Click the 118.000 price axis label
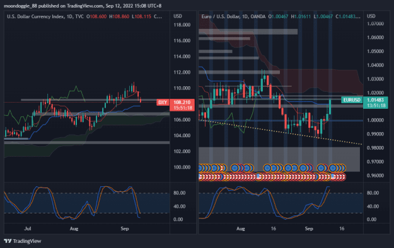 [x=182, y=25]
